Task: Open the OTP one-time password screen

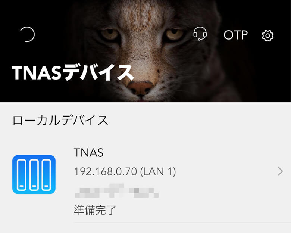Action: 235,35
